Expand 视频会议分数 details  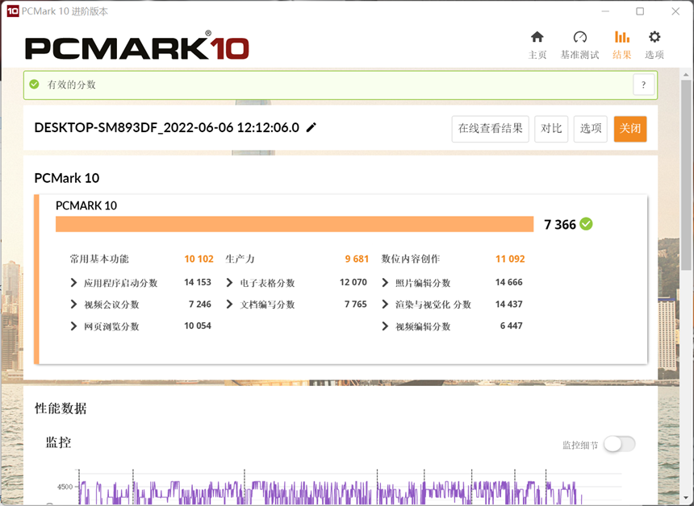[73, 304]
